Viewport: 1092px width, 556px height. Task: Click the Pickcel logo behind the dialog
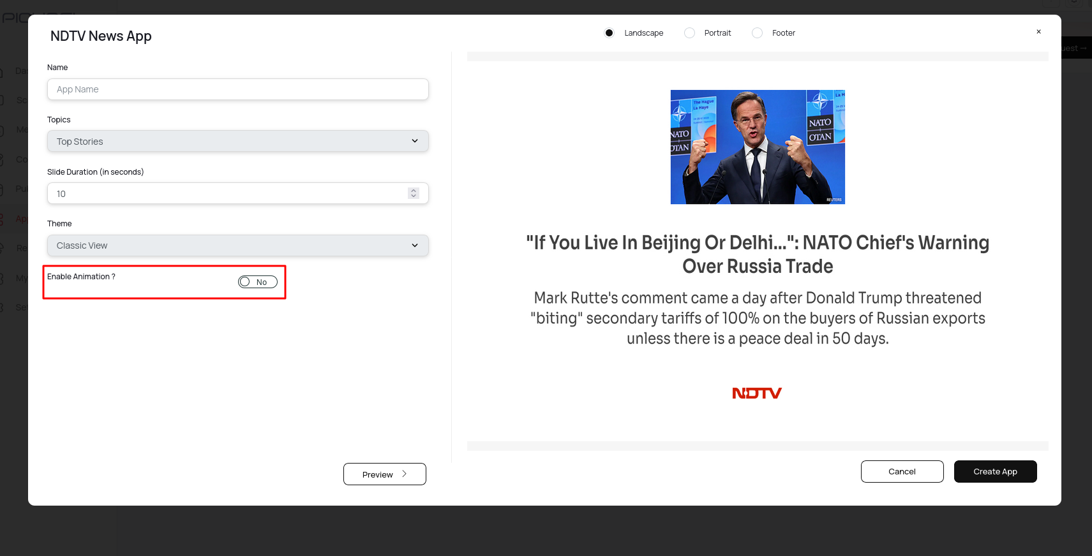pos(14,17)
